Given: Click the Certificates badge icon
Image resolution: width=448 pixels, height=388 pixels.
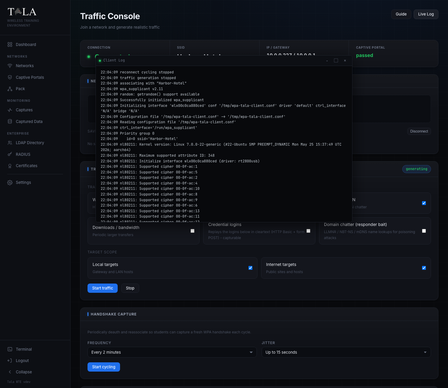Looking at the screenshot, I should pos(10,166).
